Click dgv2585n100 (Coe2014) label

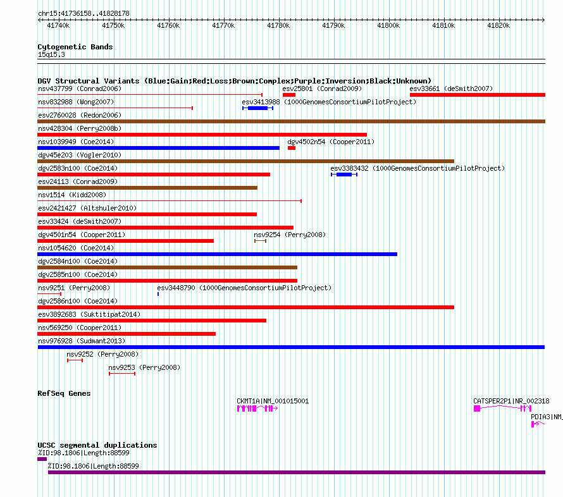[x=78, y=274]
